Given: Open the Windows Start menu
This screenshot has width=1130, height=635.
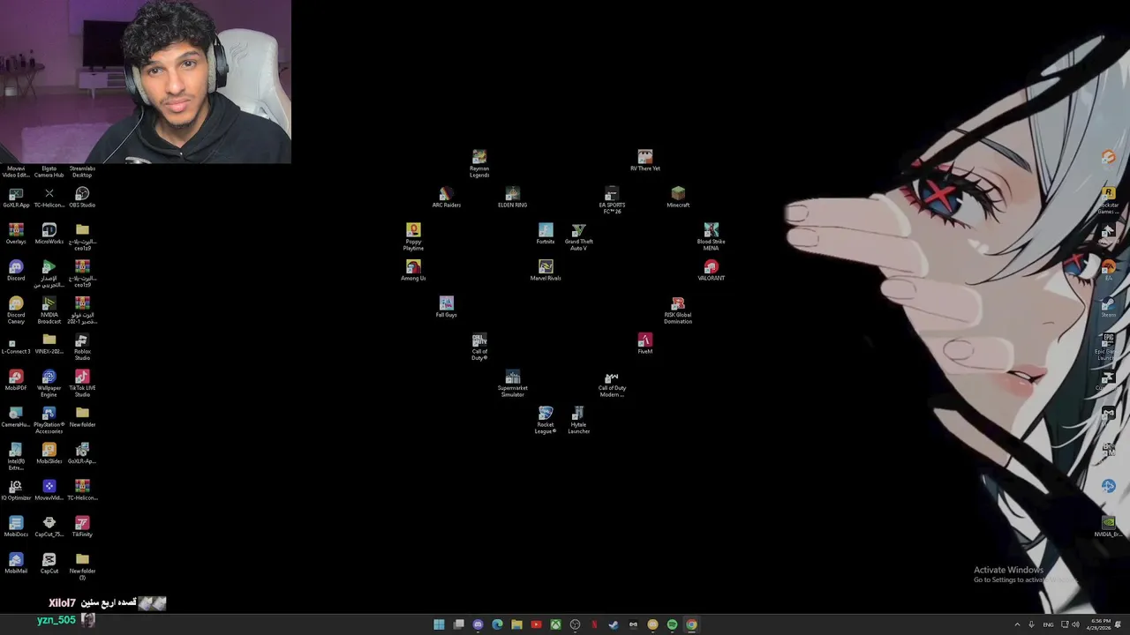Looking at the screenshot, I should tap(439, 624).
